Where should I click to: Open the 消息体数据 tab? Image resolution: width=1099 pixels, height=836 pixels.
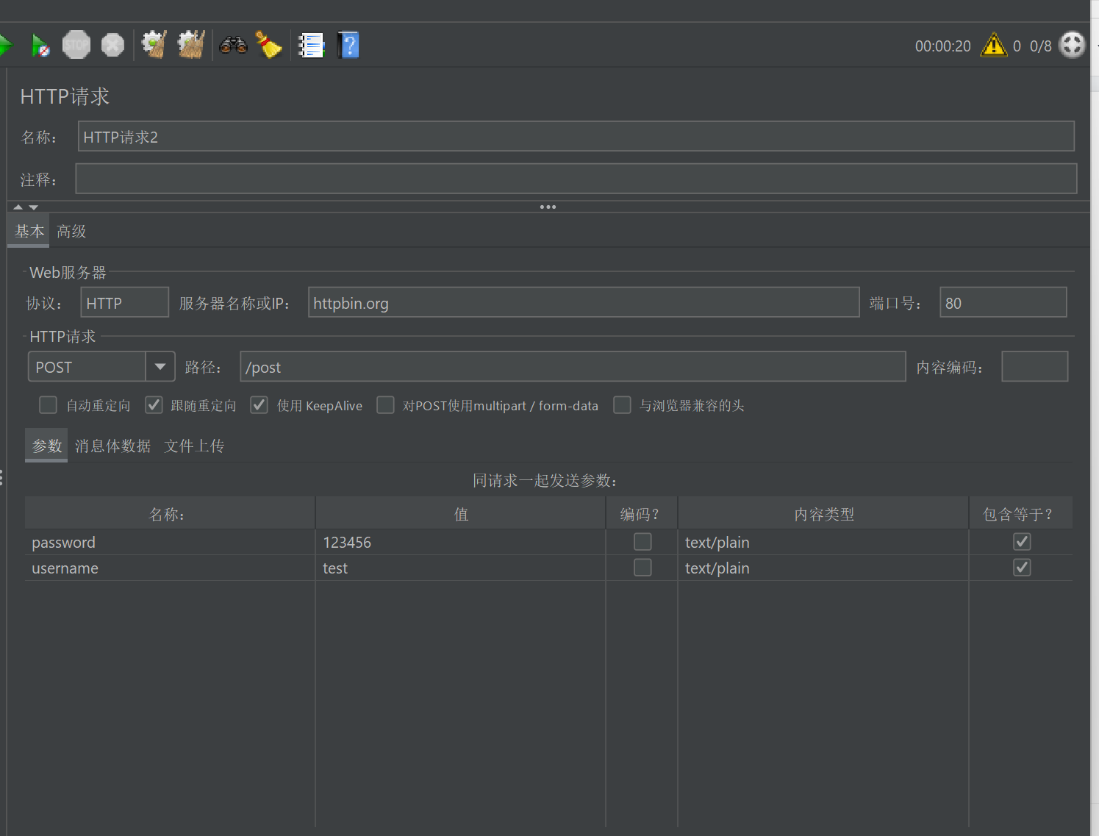[x=112, y=446]
